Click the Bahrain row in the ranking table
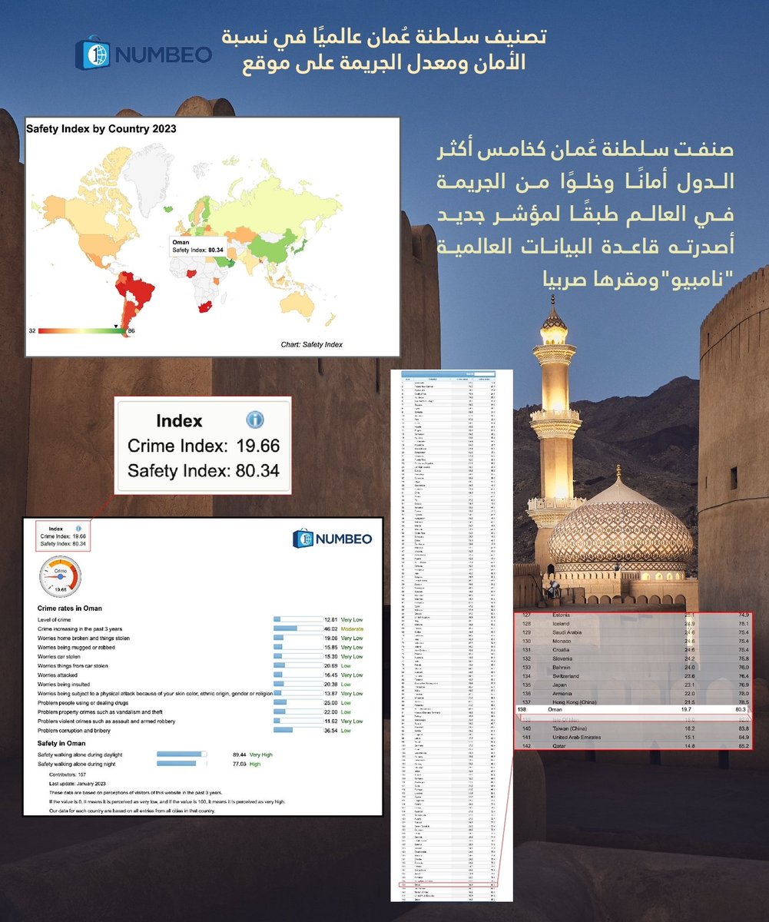The width and height of the screenshot is (769, 922). point(635,668)
